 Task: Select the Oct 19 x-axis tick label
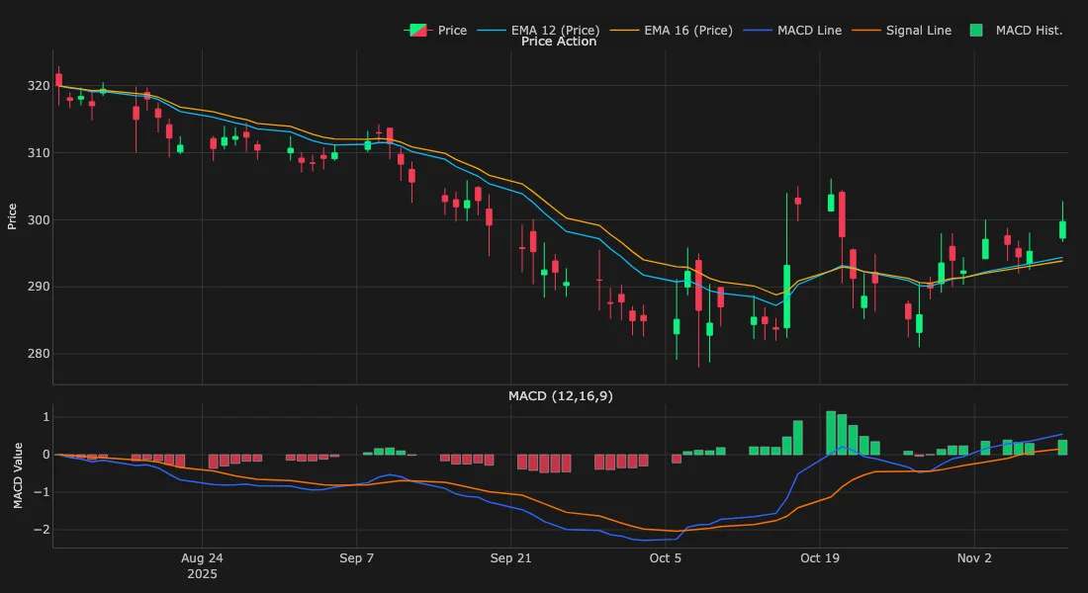tap(820, 558)
